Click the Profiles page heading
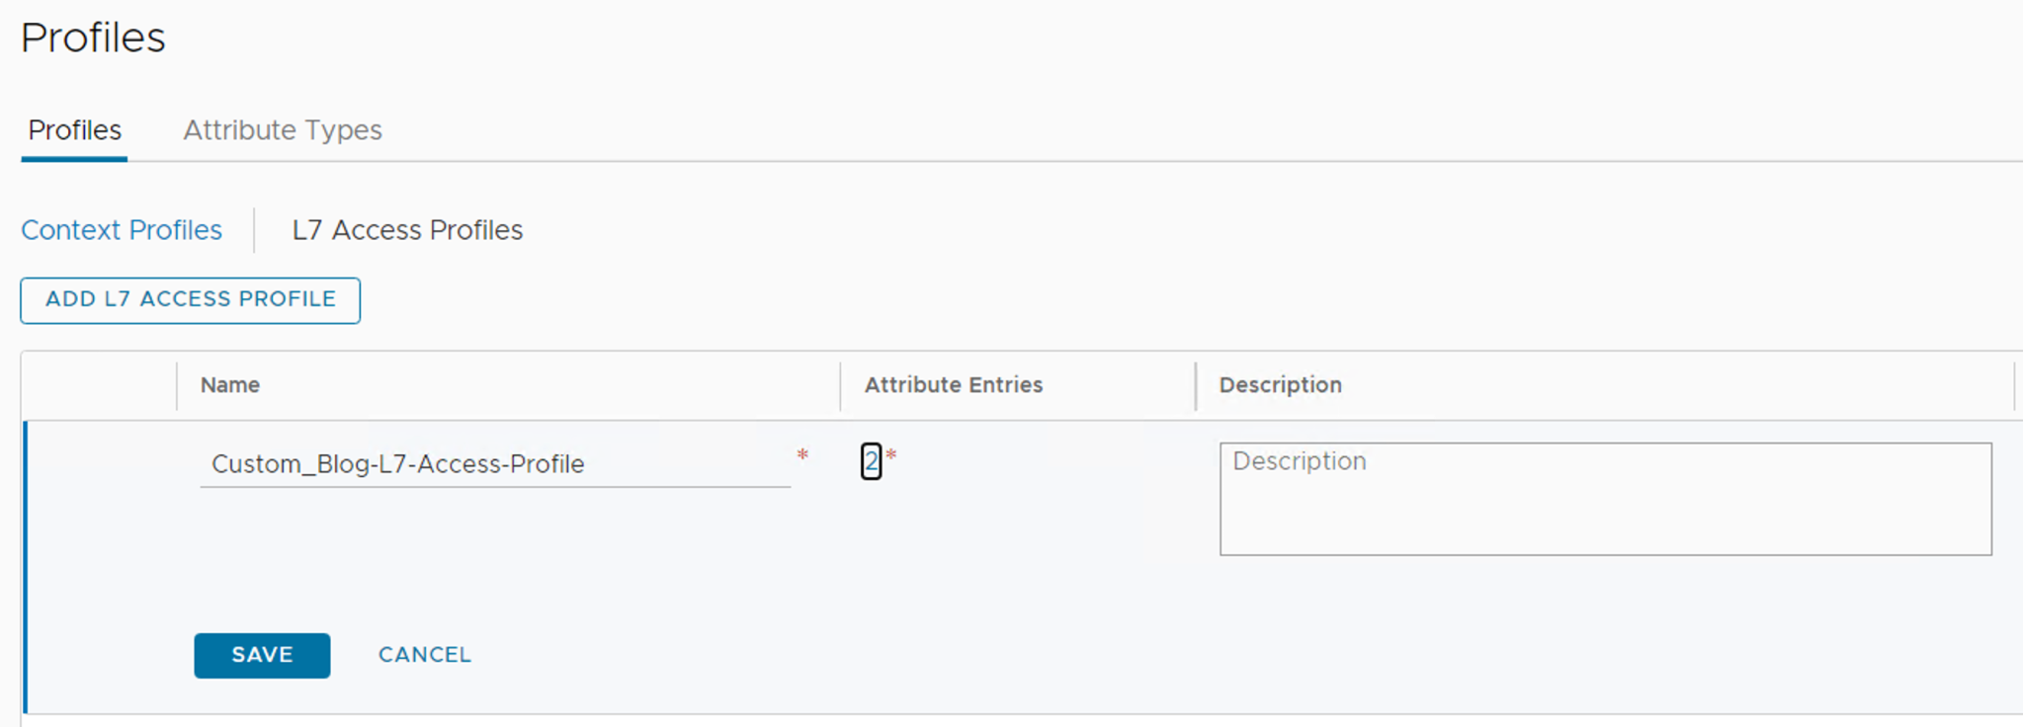The width and height of the screenshot is (2023, 727). [x=93, y=38]
